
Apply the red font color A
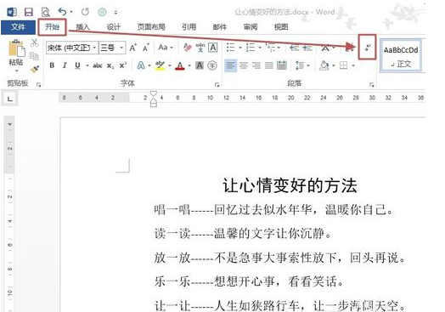click(x=180, y=65)
